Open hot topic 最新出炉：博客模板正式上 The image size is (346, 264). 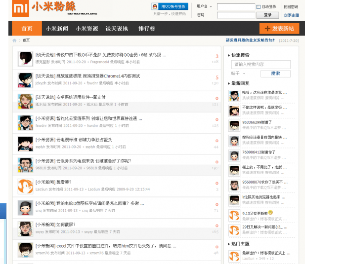coord(266,253)
